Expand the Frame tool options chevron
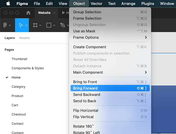 (40, 25)
